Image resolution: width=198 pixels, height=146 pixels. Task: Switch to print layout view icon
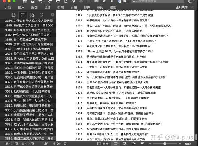[116, 144]
